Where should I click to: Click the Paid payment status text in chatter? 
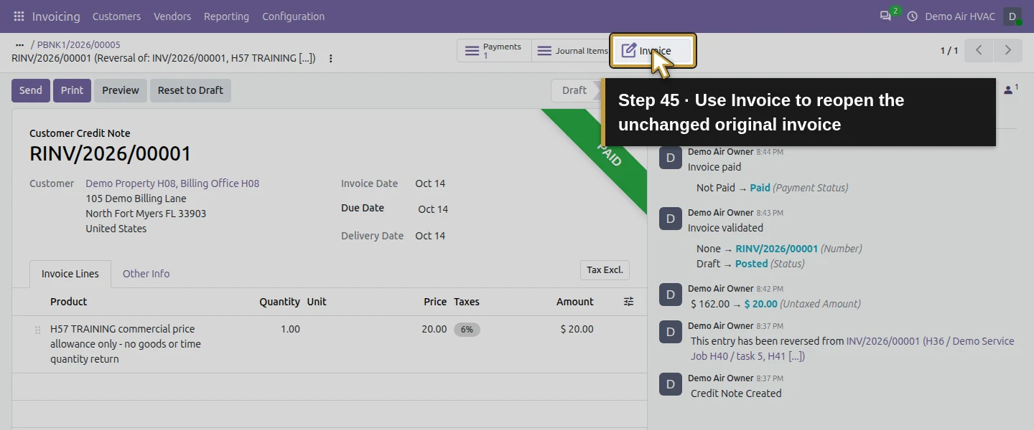(760, 188)
